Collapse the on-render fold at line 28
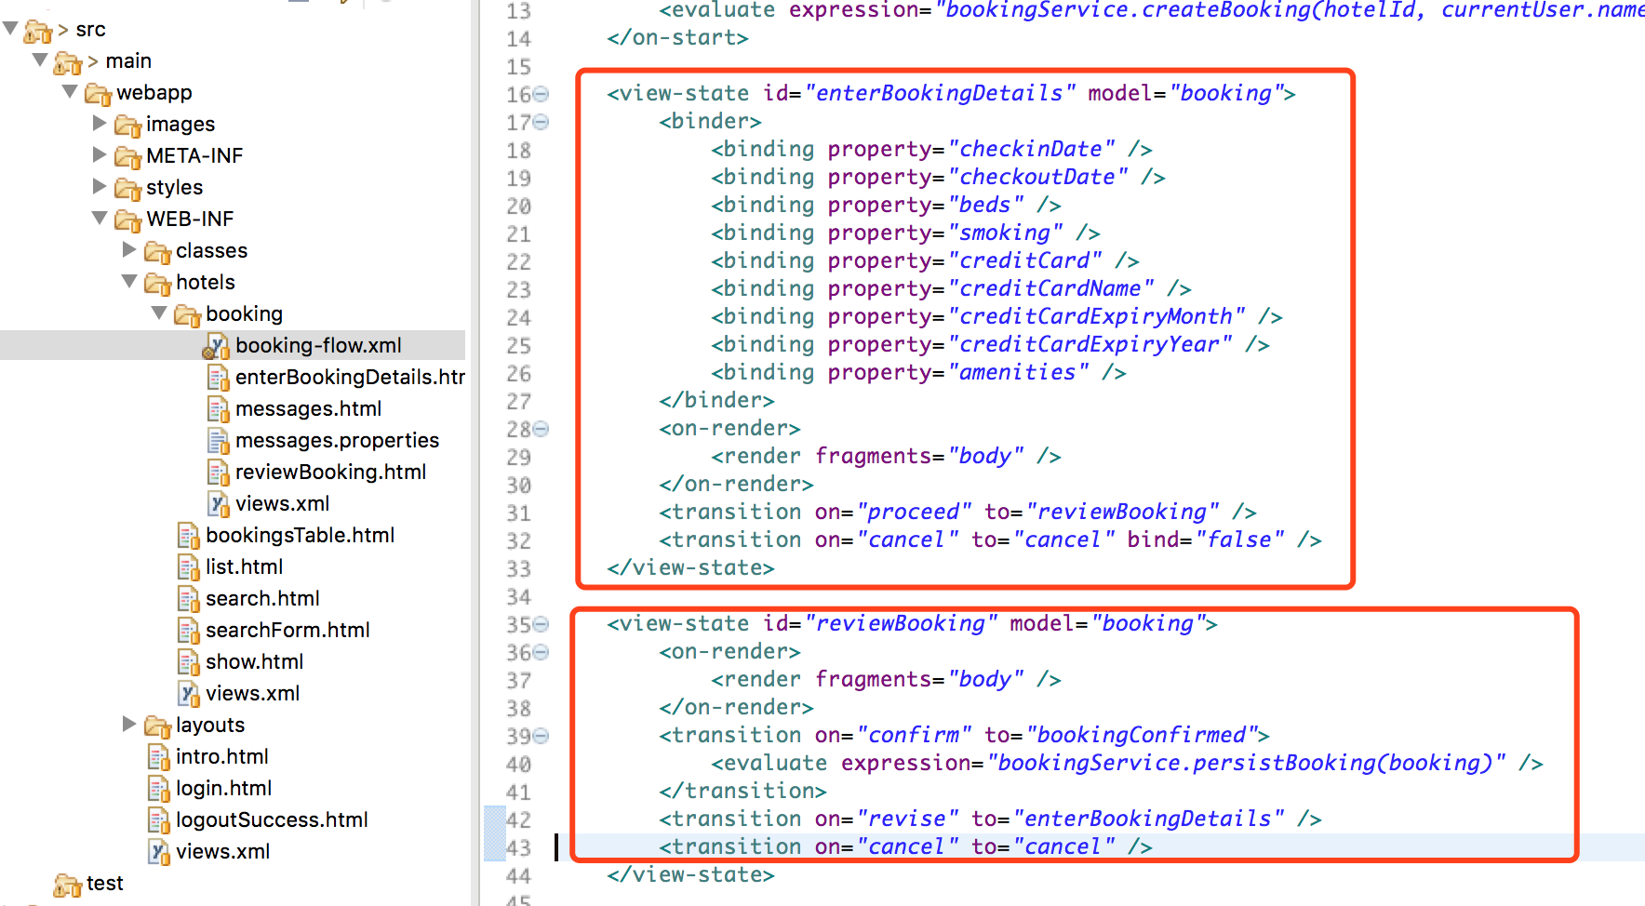The image size is (1645, 906). click(540, 429)
